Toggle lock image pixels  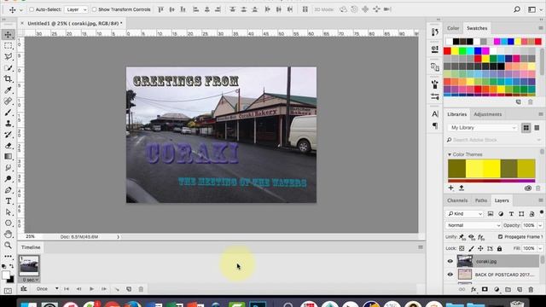point(471,248)
